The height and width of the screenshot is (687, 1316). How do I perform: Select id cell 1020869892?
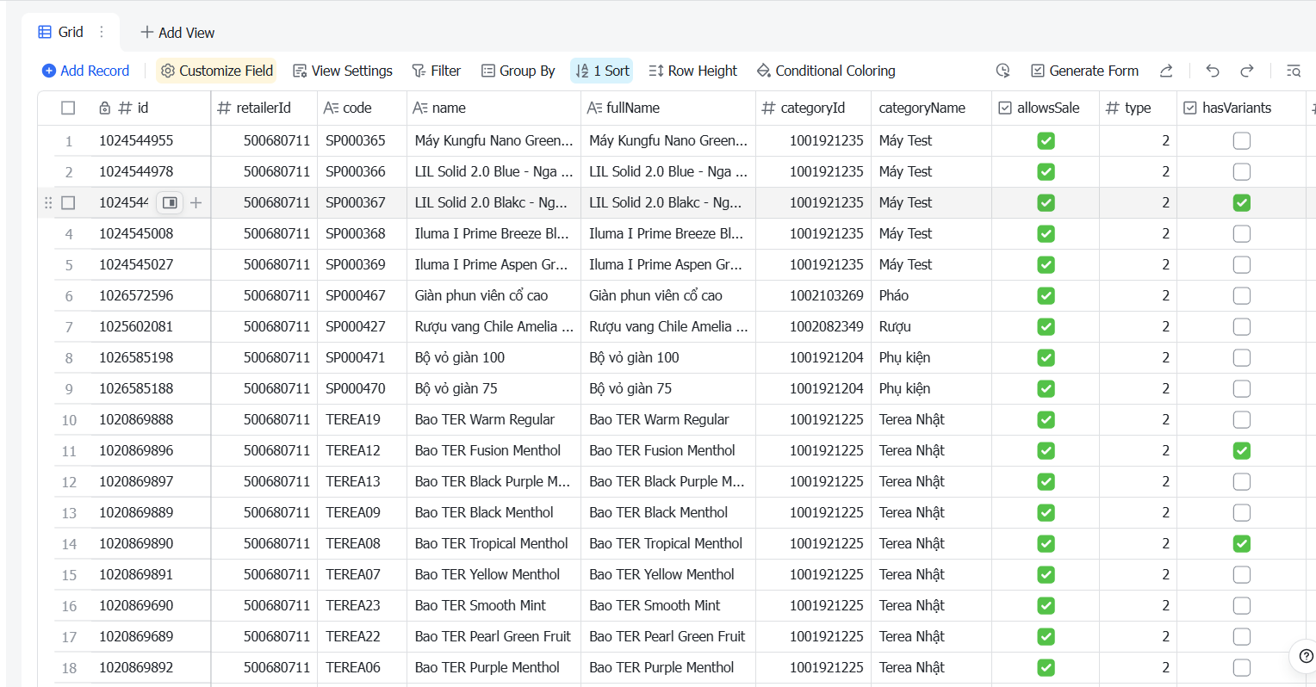pyautogui.click(x=151, y=667)
